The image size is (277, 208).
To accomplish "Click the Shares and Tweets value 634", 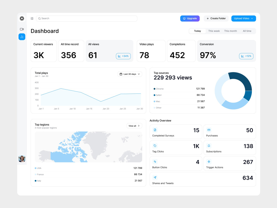I will pyautogui.click(x=248, y=178).
